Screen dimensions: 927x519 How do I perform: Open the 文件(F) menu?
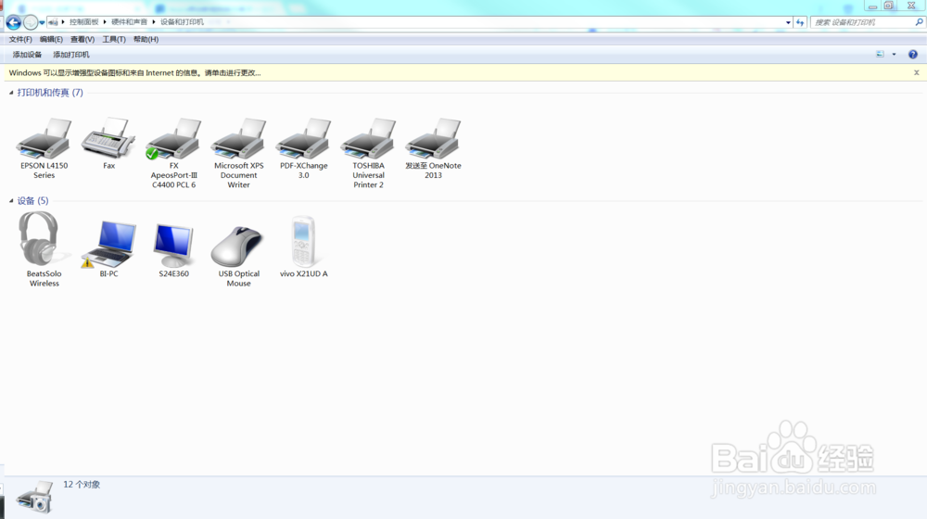(x=20, y=39)
